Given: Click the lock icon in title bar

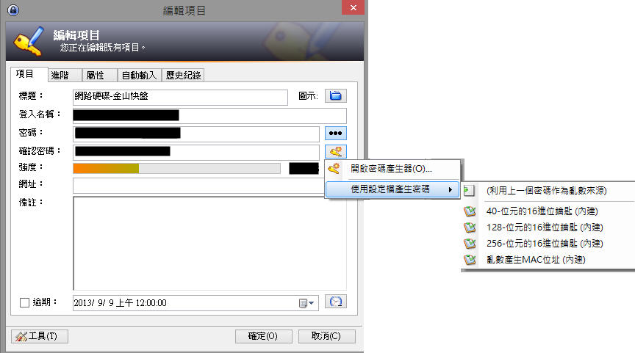Looking at the screenshot, I should (x=13, y=10).
